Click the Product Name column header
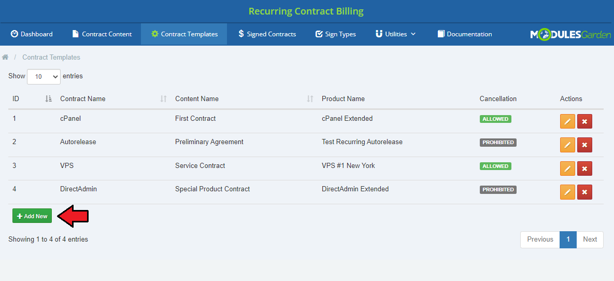The height and width of the screenshot is (281, 614). pyautogui.click(x=343, y=99)
